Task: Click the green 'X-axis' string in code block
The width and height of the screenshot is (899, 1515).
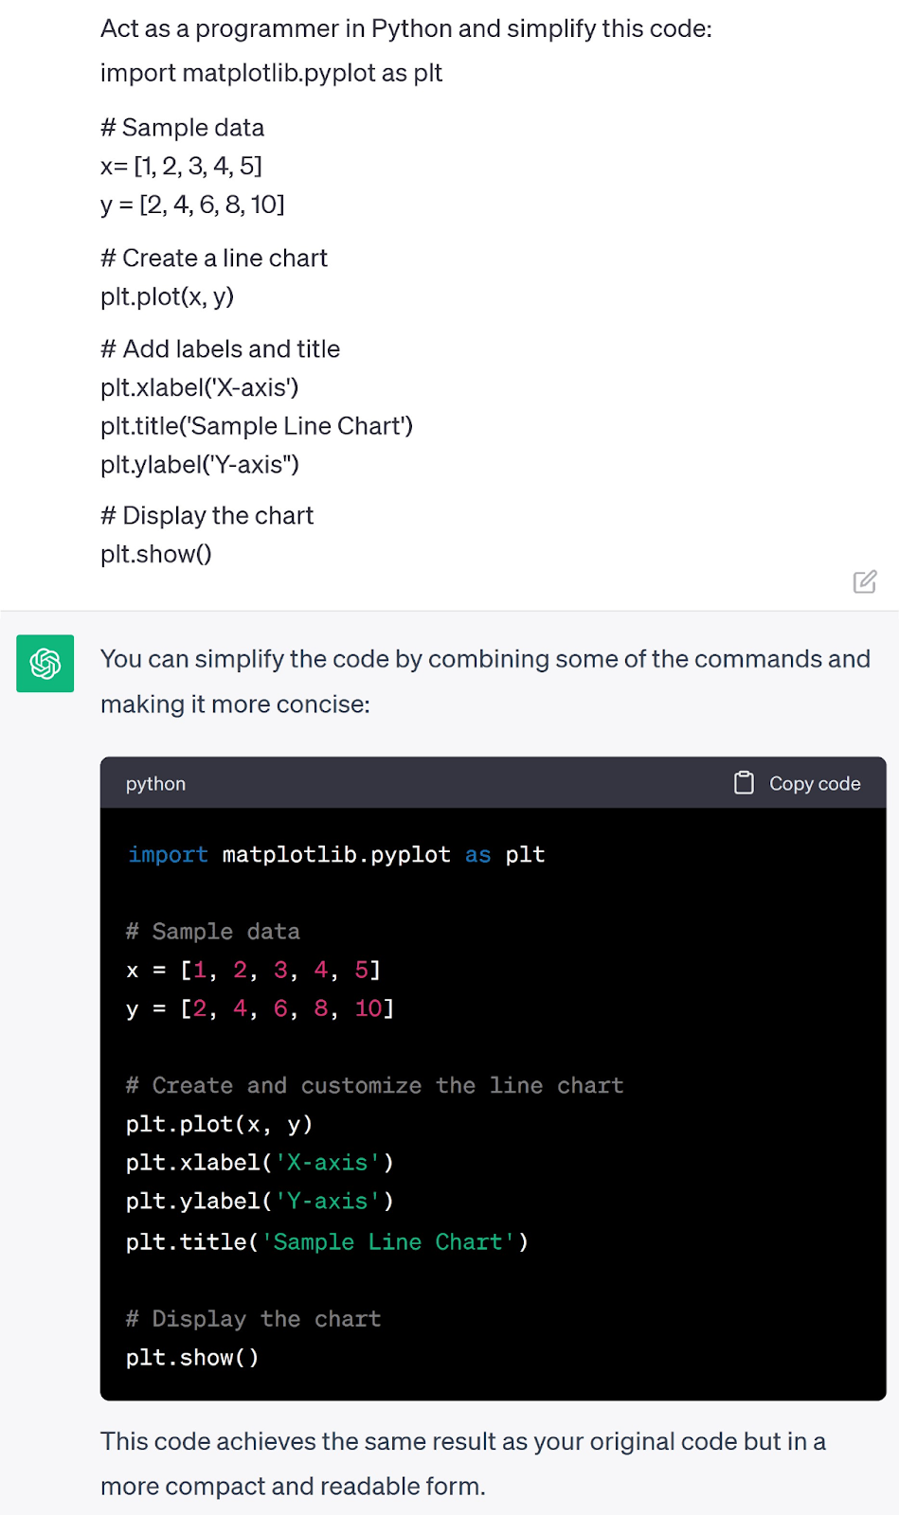Action: [x=327, y=1163]
